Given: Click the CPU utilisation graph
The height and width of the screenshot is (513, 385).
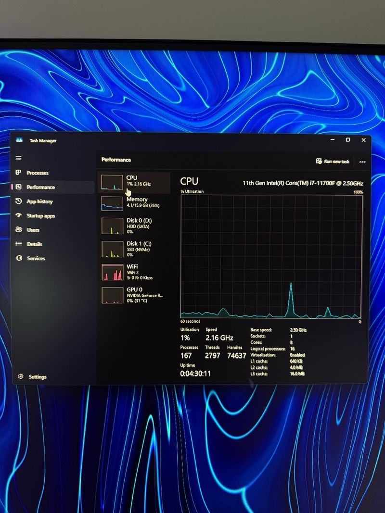Looking at the screenshot, I should tap(271, 257).
